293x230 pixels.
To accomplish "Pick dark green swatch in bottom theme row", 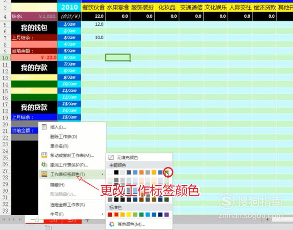I will pos(166,200).
